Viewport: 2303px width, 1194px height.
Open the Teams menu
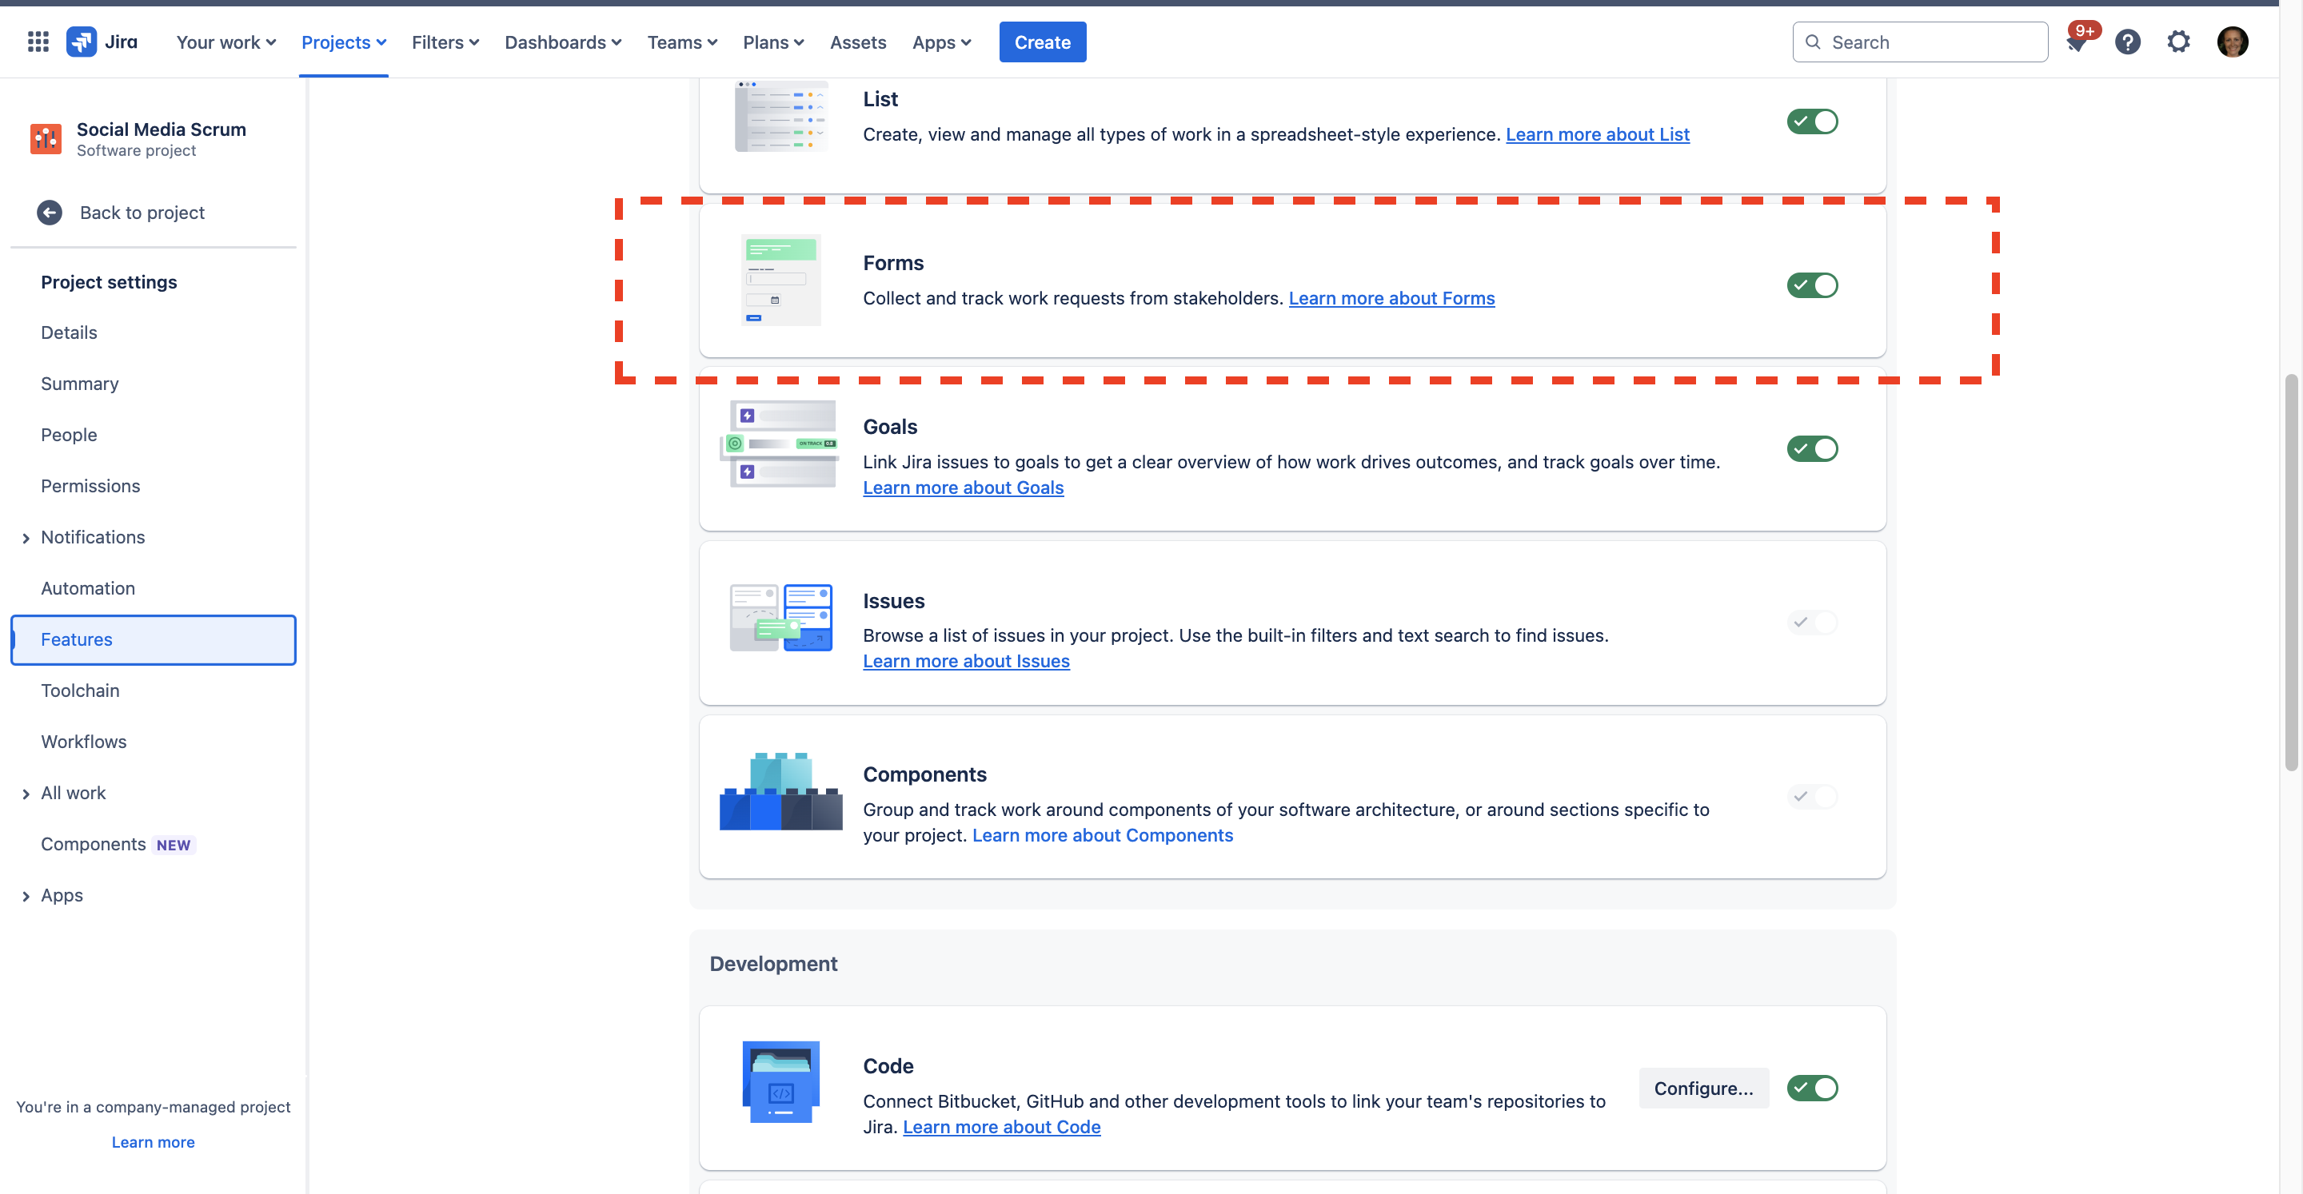(681, 42)
